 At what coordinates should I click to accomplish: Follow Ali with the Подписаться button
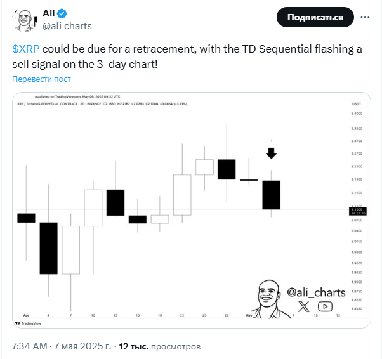point(315,17)
